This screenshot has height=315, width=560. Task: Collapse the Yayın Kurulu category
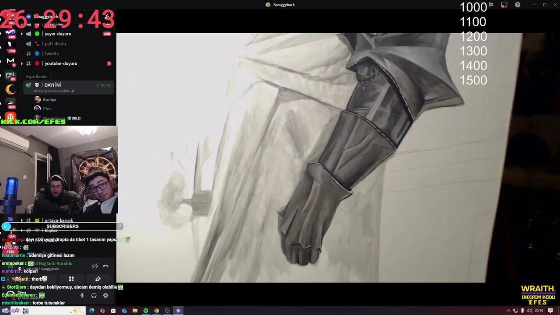(38, 77)
